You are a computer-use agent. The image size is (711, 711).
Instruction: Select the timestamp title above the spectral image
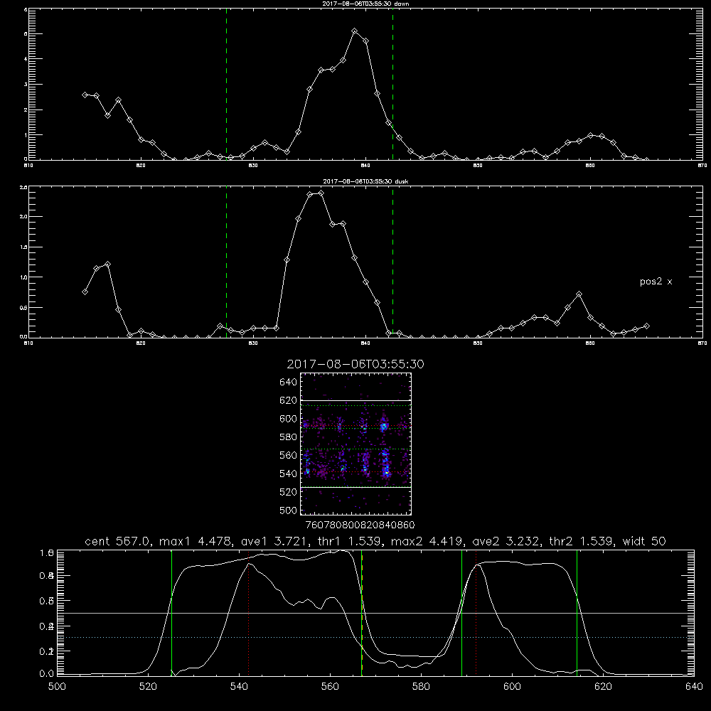click(355, 364)
